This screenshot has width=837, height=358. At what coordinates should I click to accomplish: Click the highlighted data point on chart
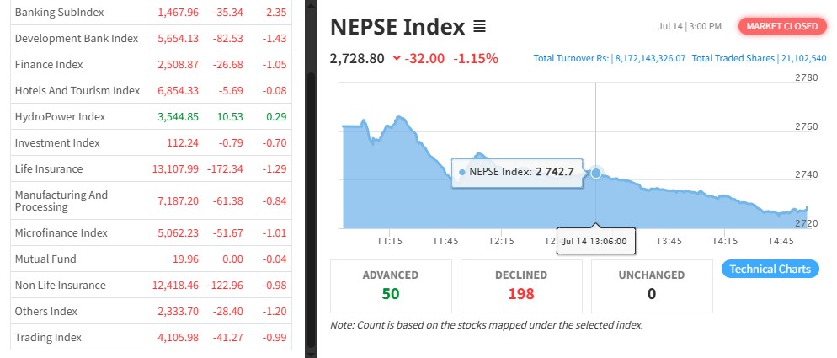tap(596, 173)
